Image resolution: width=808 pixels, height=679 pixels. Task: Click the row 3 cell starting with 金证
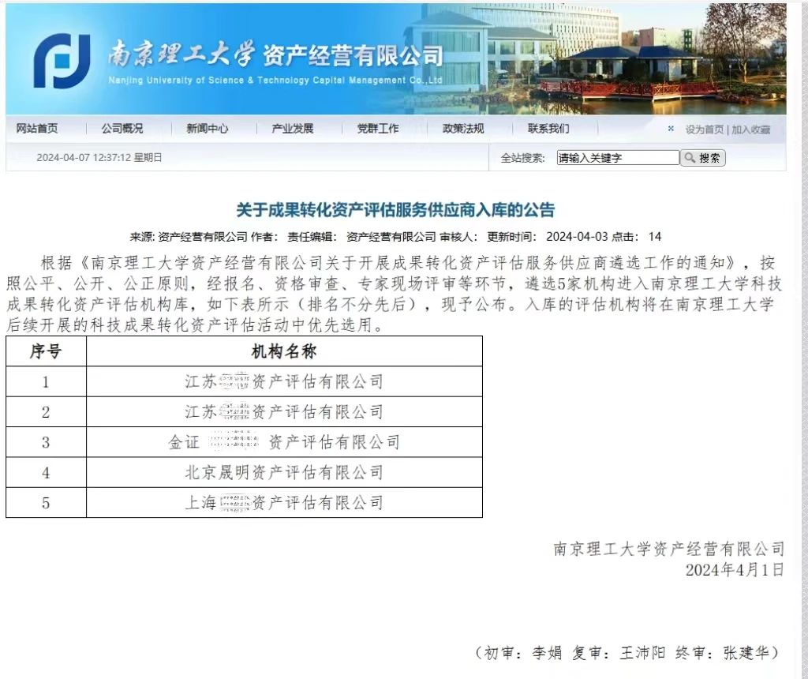click(284, 442)
